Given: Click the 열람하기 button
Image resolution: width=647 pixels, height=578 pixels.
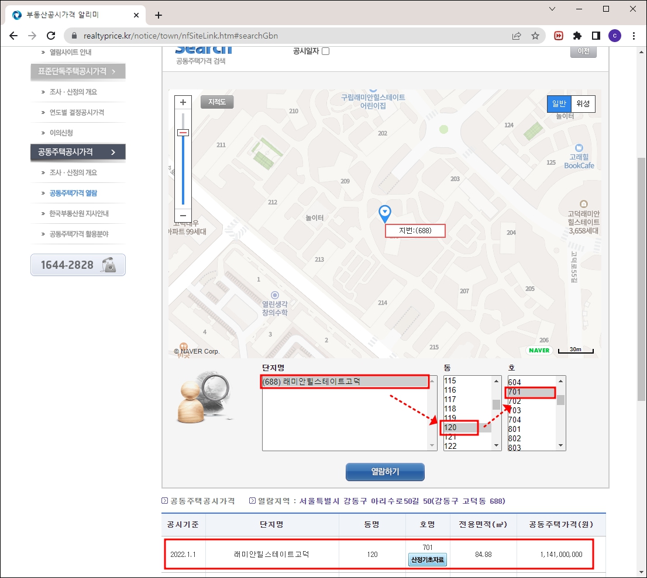Looking at the screenshot, I should click(x=385, y=472).
